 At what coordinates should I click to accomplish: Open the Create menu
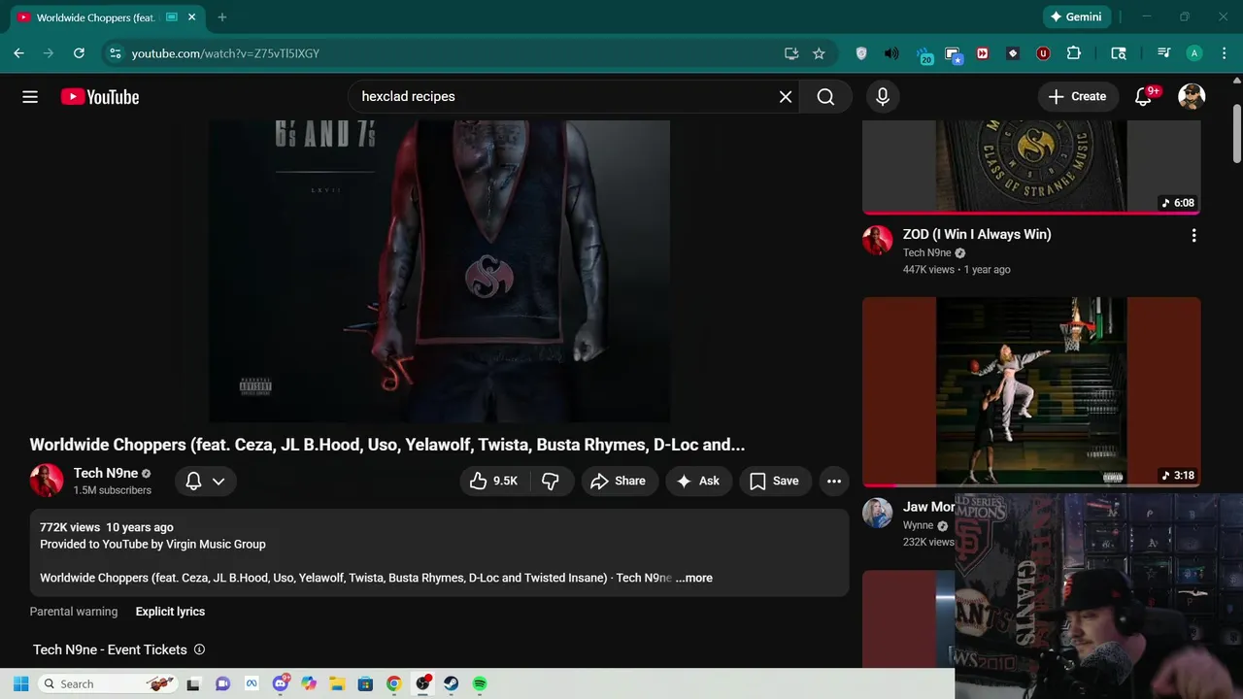click(1078, 97)
